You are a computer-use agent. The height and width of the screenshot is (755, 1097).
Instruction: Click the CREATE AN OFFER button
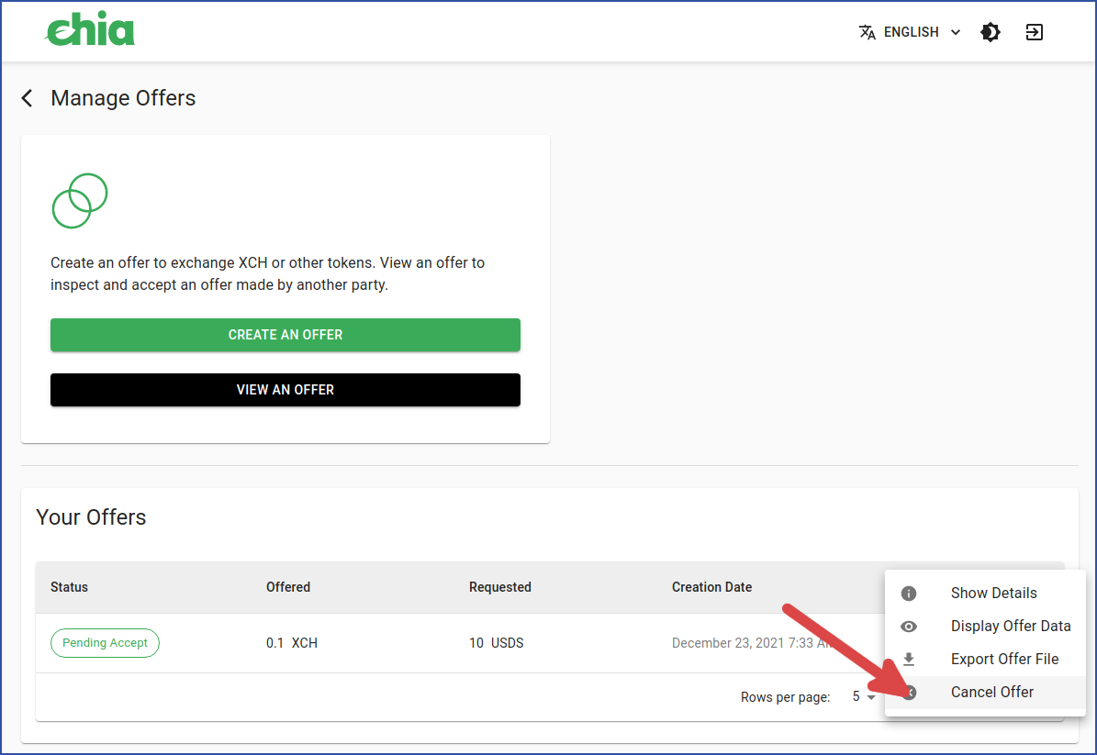pyautogui.click(x=285, y=335)
